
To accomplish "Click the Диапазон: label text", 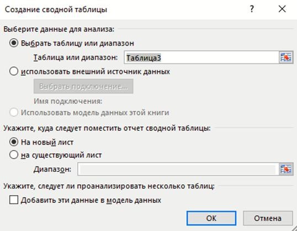I will [52, 169].
